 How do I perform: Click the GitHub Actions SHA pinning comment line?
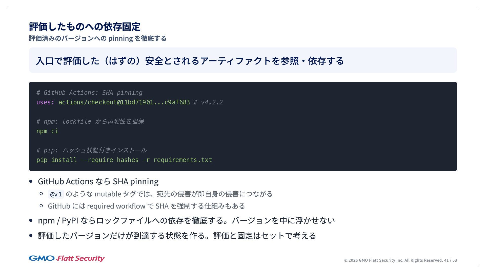pos(89,93)
